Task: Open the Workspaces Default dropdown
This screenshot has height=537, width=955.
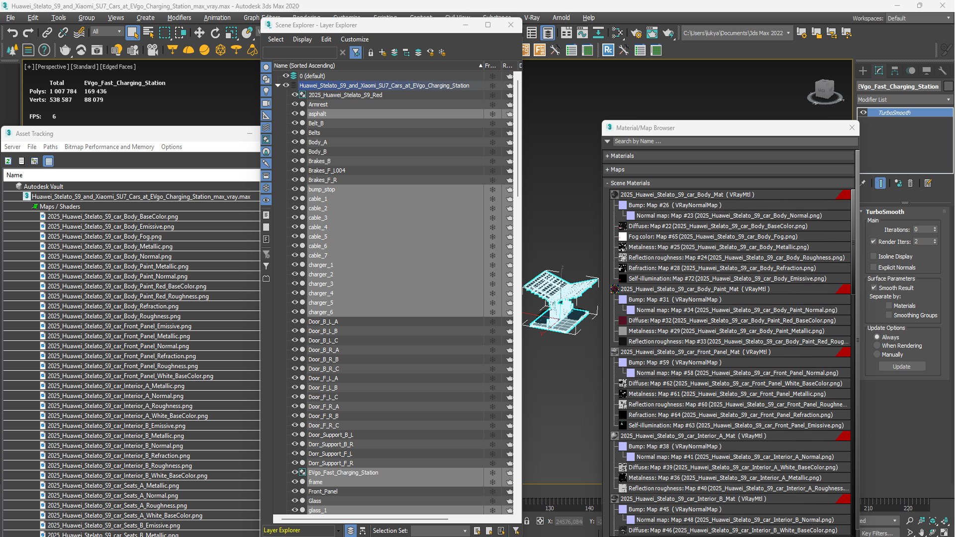Action: pos(919,18)
